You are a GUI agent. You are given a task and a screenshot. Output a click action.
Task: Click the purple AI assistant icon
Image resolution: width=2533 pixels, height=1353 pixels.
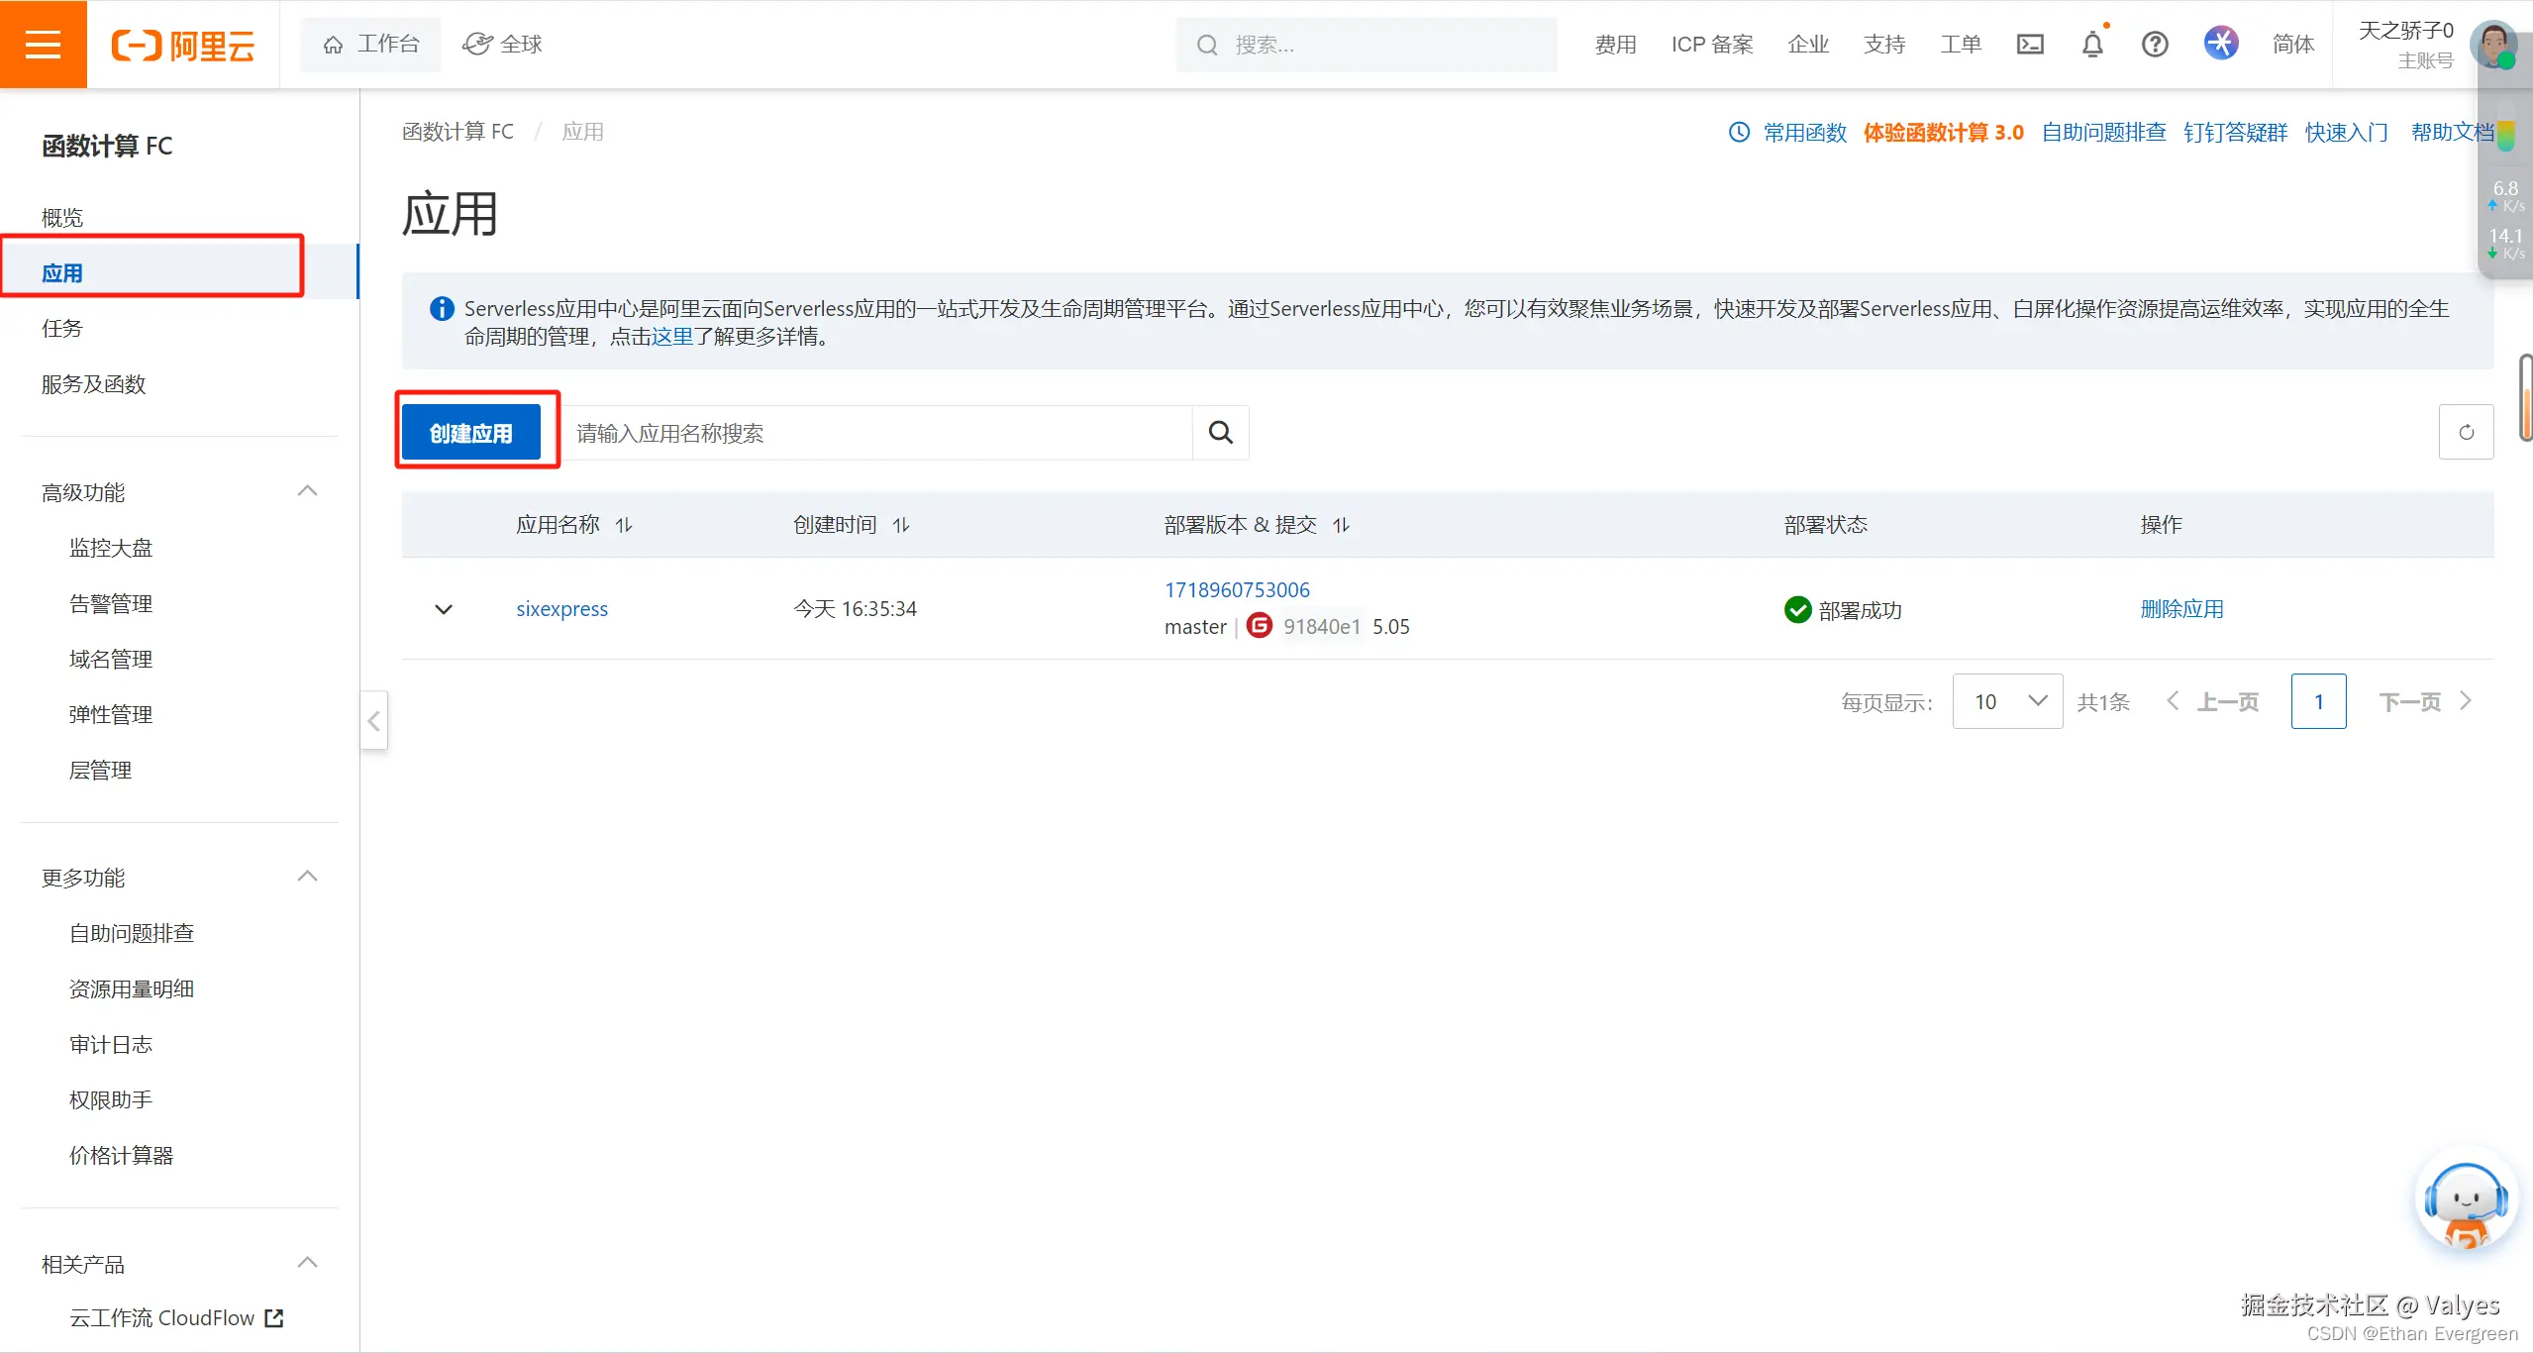tap(2221, 44)
